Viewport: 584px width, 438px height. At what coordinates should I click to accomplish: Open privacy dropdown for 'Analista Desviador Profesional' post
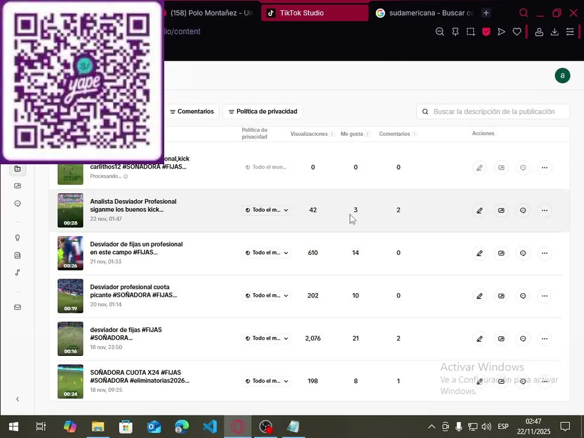[266, 210]
